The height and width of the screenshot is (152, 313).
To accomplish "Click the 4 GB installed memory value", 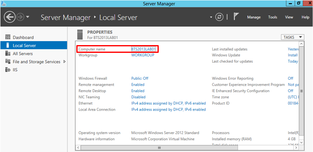I will point(291,139).
